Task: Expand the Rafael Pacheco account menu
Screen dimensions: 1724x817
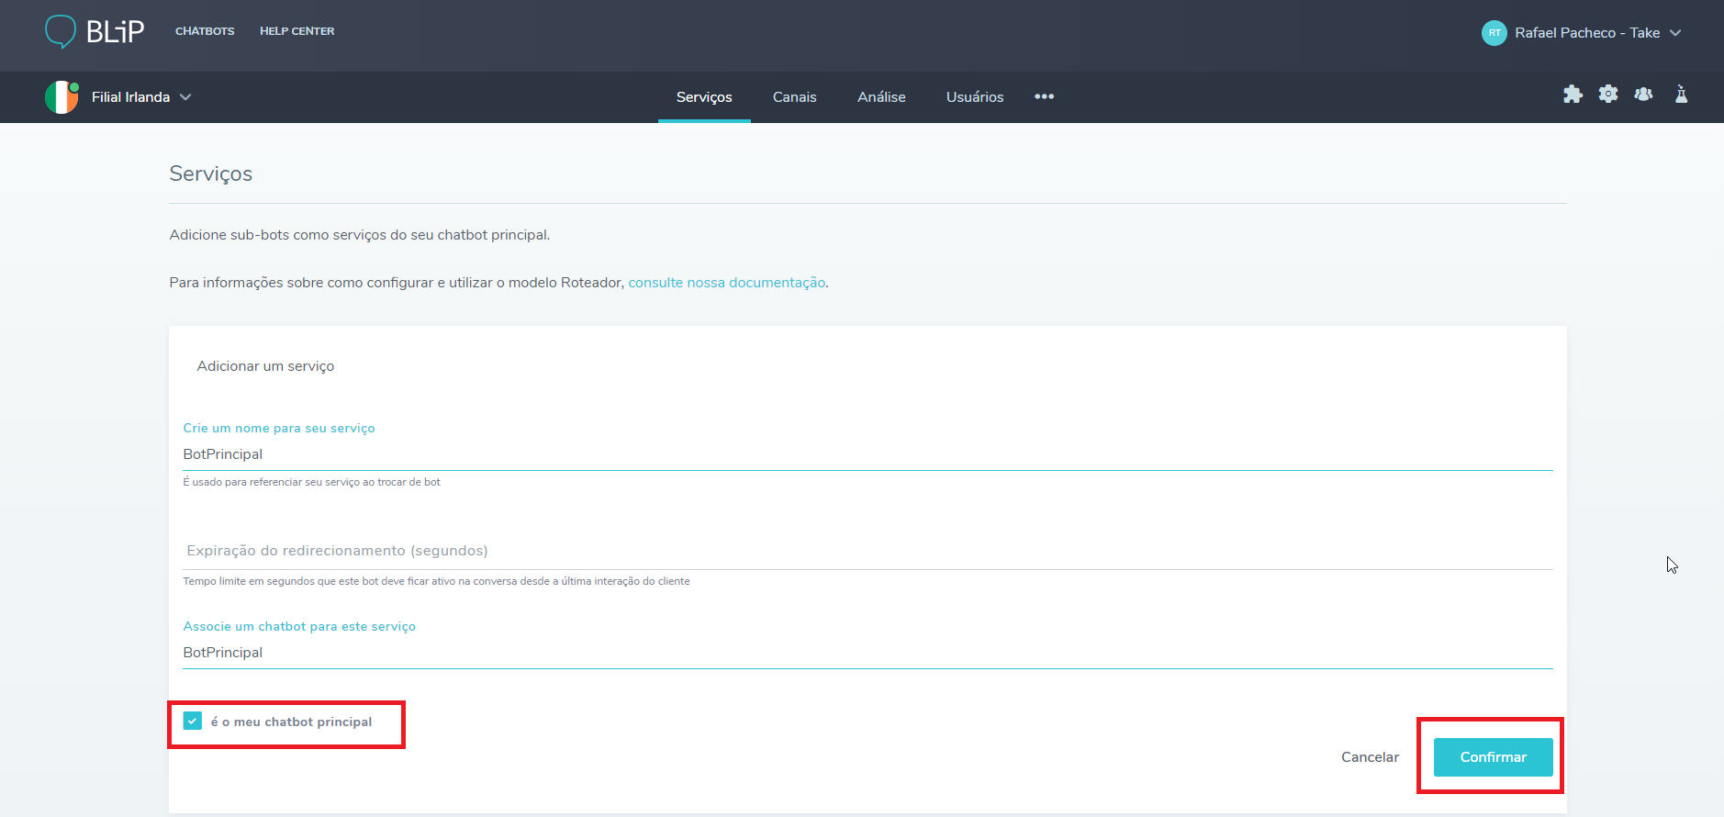Action: coord(1675,33)
